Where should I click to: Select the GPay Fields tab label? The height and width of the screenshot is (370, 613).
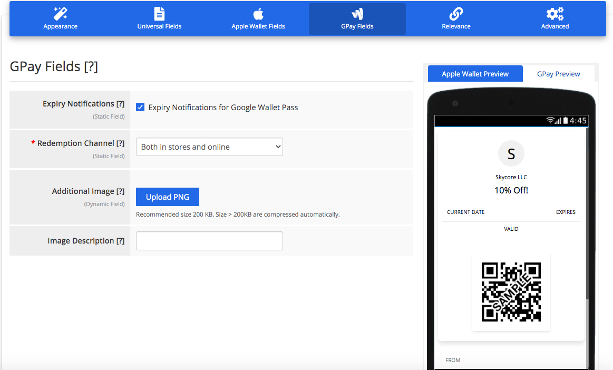click(357, 26)
